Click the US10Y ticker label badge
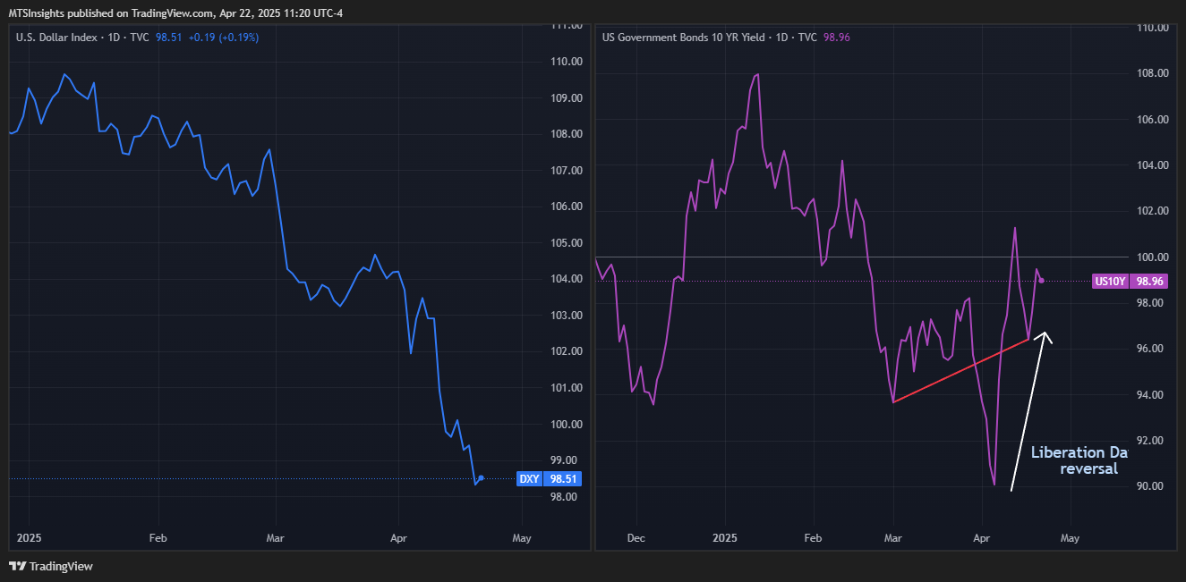The image size is (1186, 582). click(1110, 282)
